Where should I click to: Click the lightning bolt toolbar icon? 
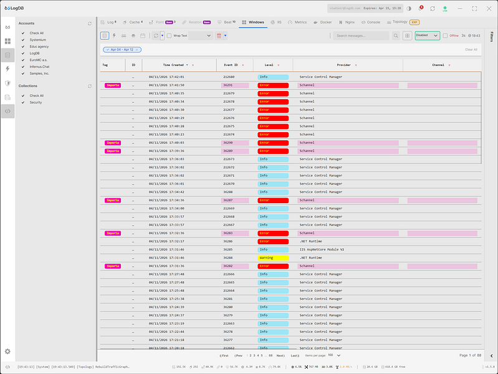114,36
